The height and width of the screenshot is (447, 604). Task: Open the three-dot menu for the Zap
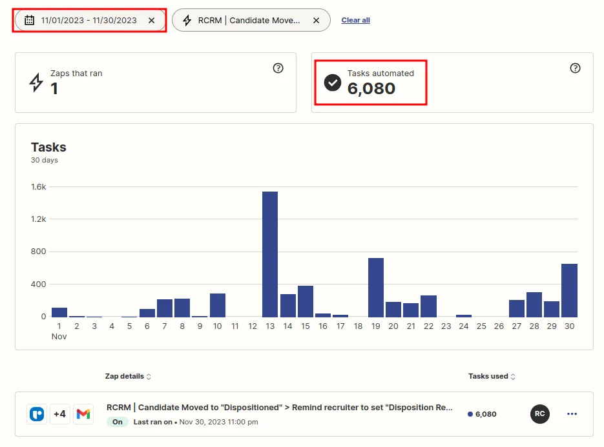click(x=572, y=414)
